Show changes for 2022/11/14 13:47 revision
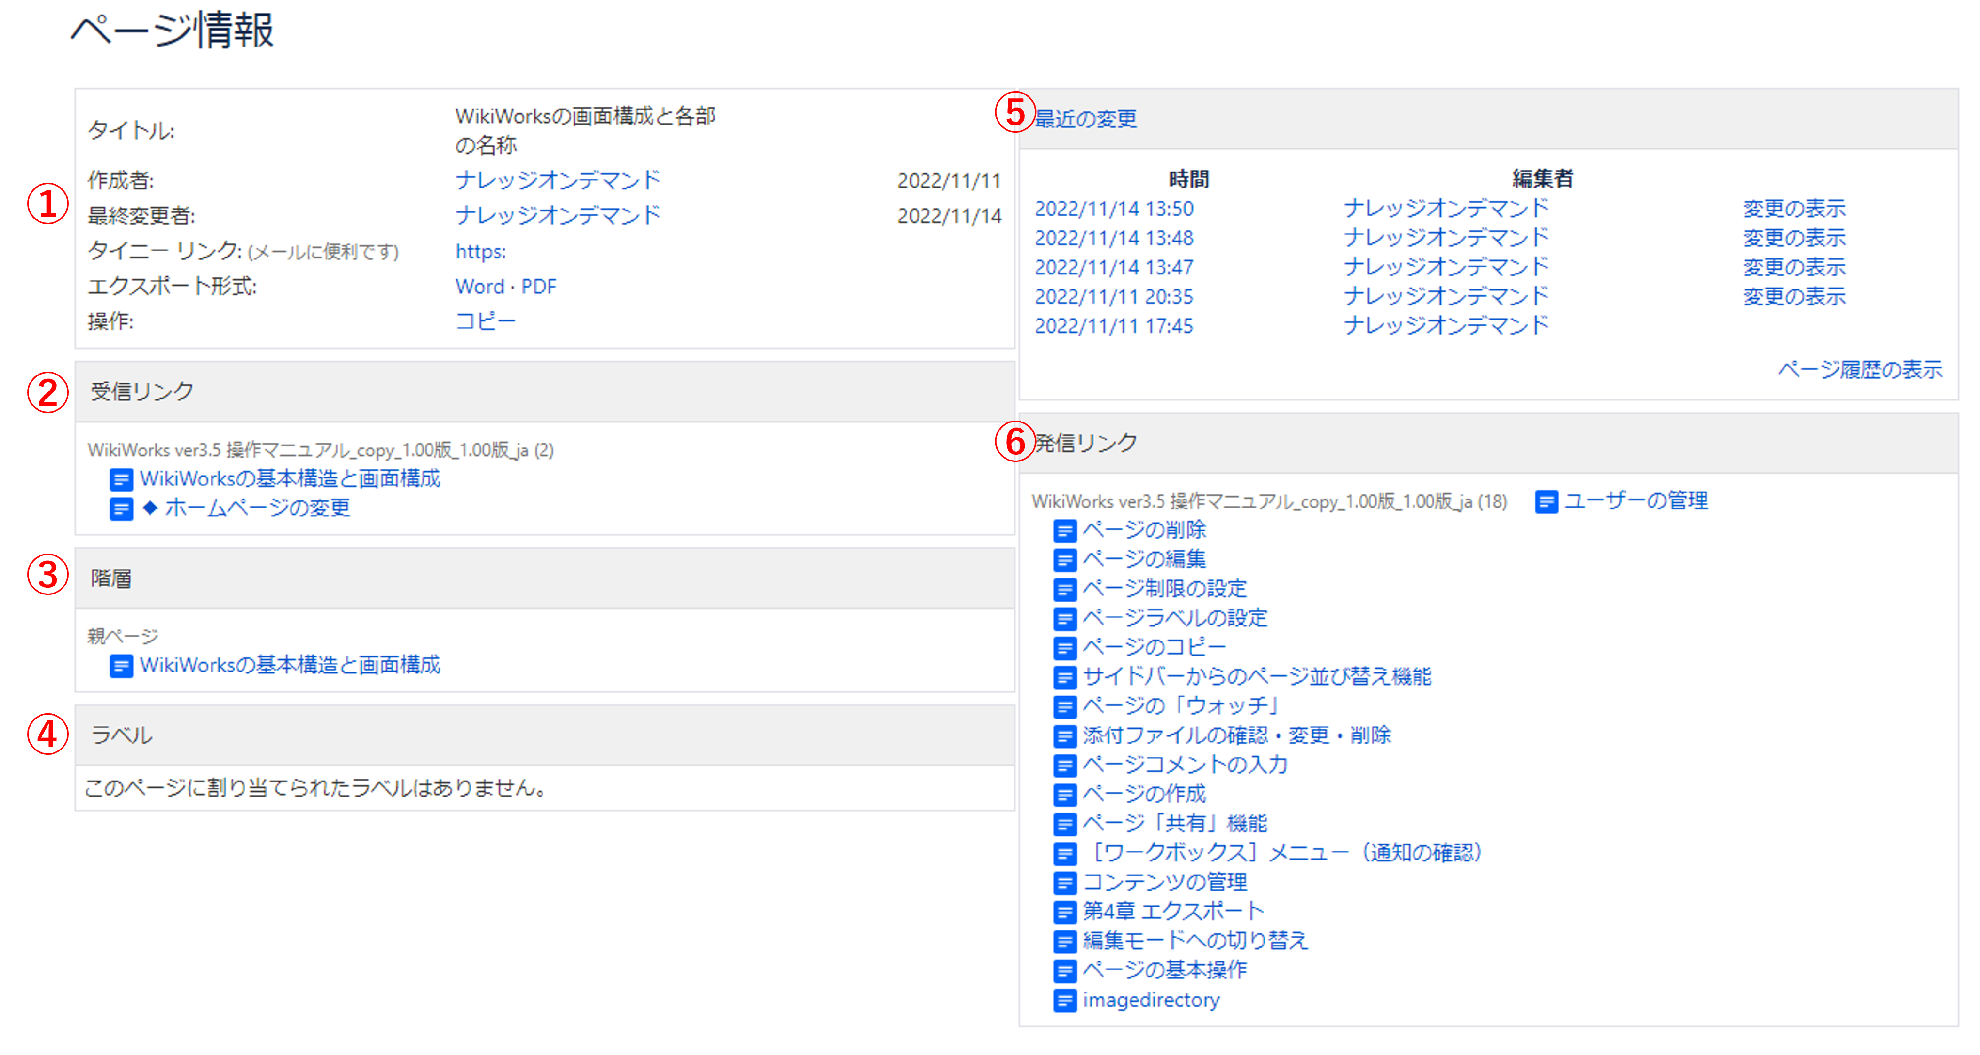 coord(1794,266)
